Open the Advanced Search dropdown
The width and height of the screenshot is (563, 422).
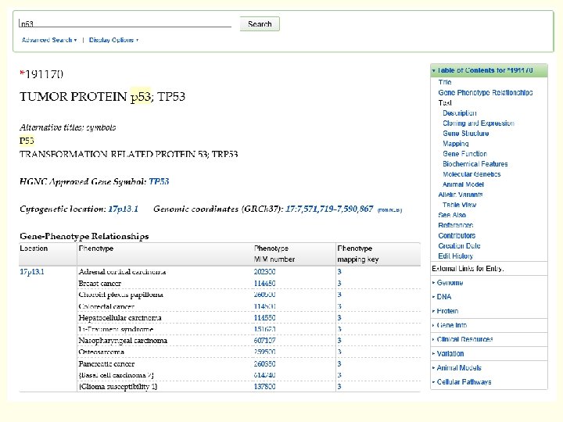tap(48, 40)
